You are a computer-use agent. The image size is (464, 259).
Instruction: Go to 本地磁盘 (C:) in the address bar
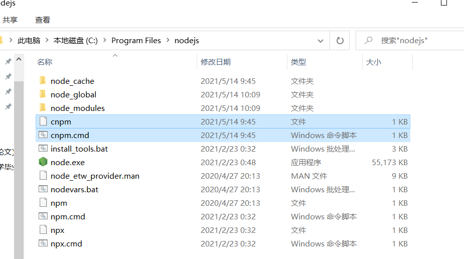pyautogui.click(x=75, y=41)
